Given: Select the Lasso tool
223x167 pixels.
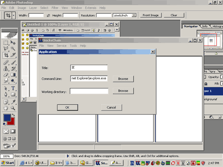Looking at the screenshot, I should point(6,49).
